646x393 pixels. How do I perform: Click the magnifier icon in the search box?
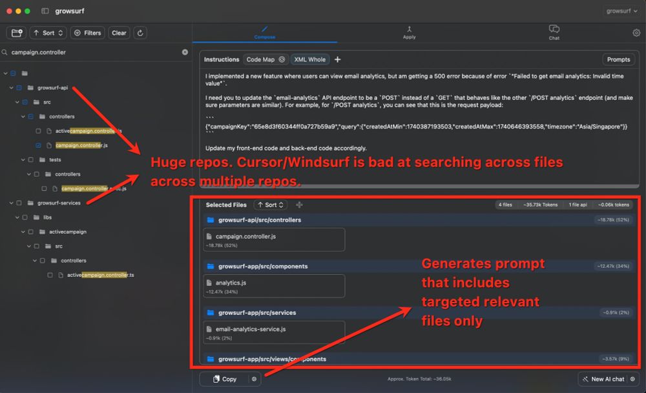pos(5,52)
